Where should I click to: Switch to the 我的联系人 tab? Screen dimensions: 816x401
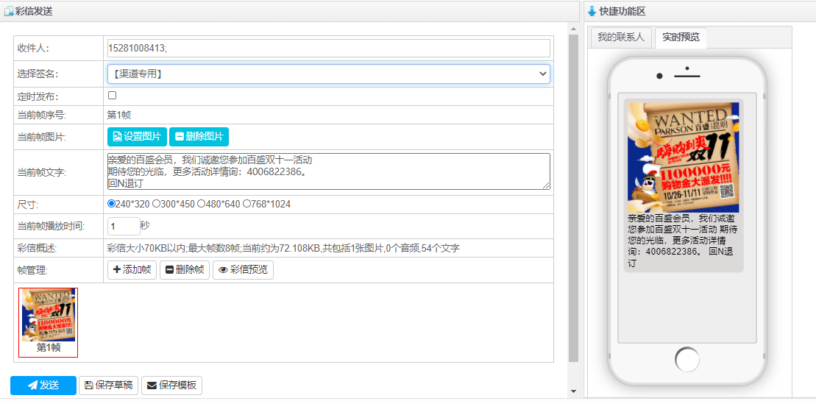620,38
